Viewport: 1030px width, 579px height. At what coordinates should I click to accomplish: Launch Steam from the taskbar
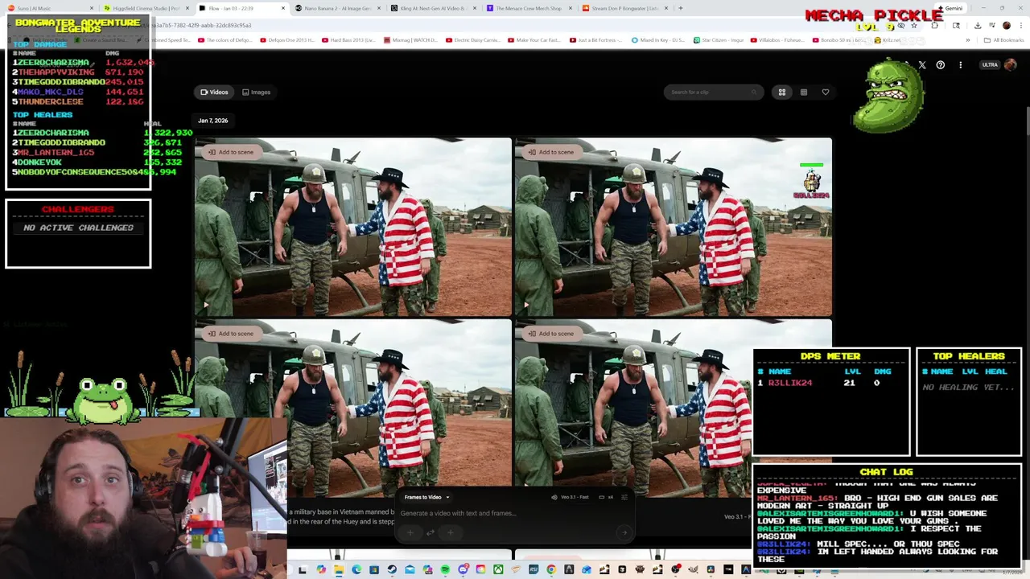point(392,570)
